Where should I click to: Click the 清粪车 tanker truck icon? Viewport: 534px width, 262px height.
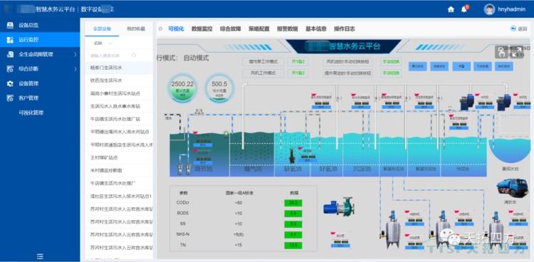(512, 187)
